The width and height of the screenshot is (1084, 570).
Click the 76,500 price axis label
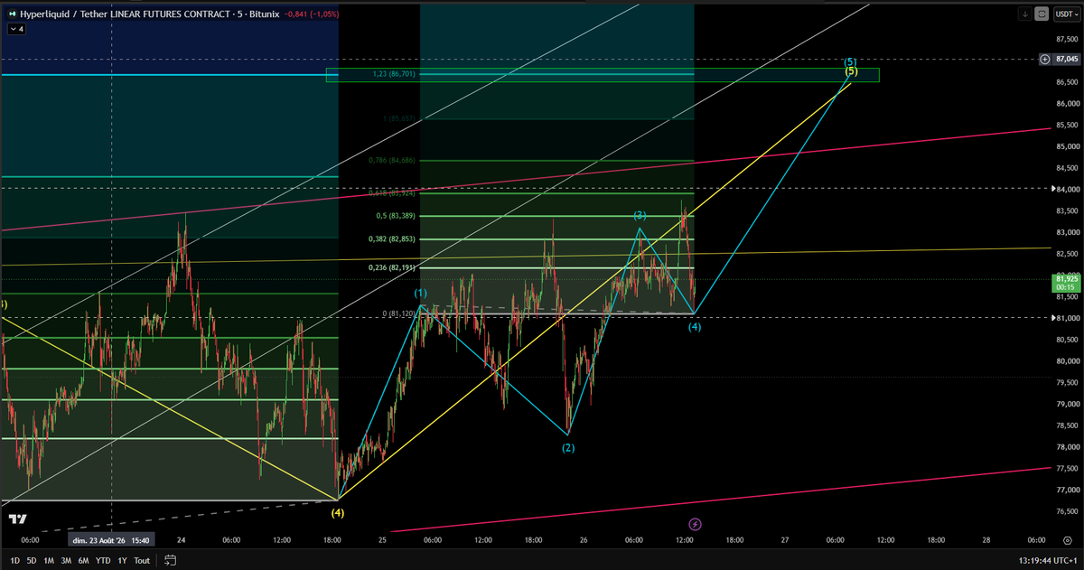coord(1066,511)
